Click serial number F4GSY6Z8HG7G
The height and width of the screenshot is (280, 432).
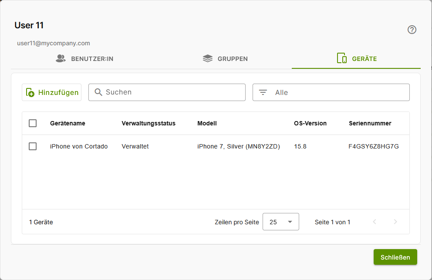click(x=374, y=146)
